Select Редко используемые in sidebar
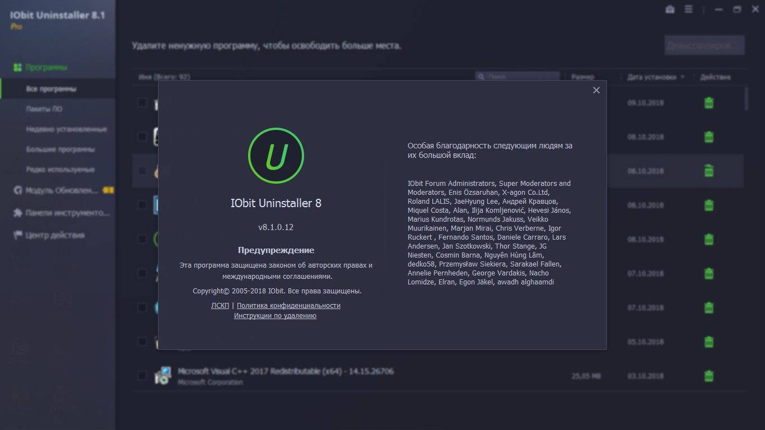 [x=60, y=170]
